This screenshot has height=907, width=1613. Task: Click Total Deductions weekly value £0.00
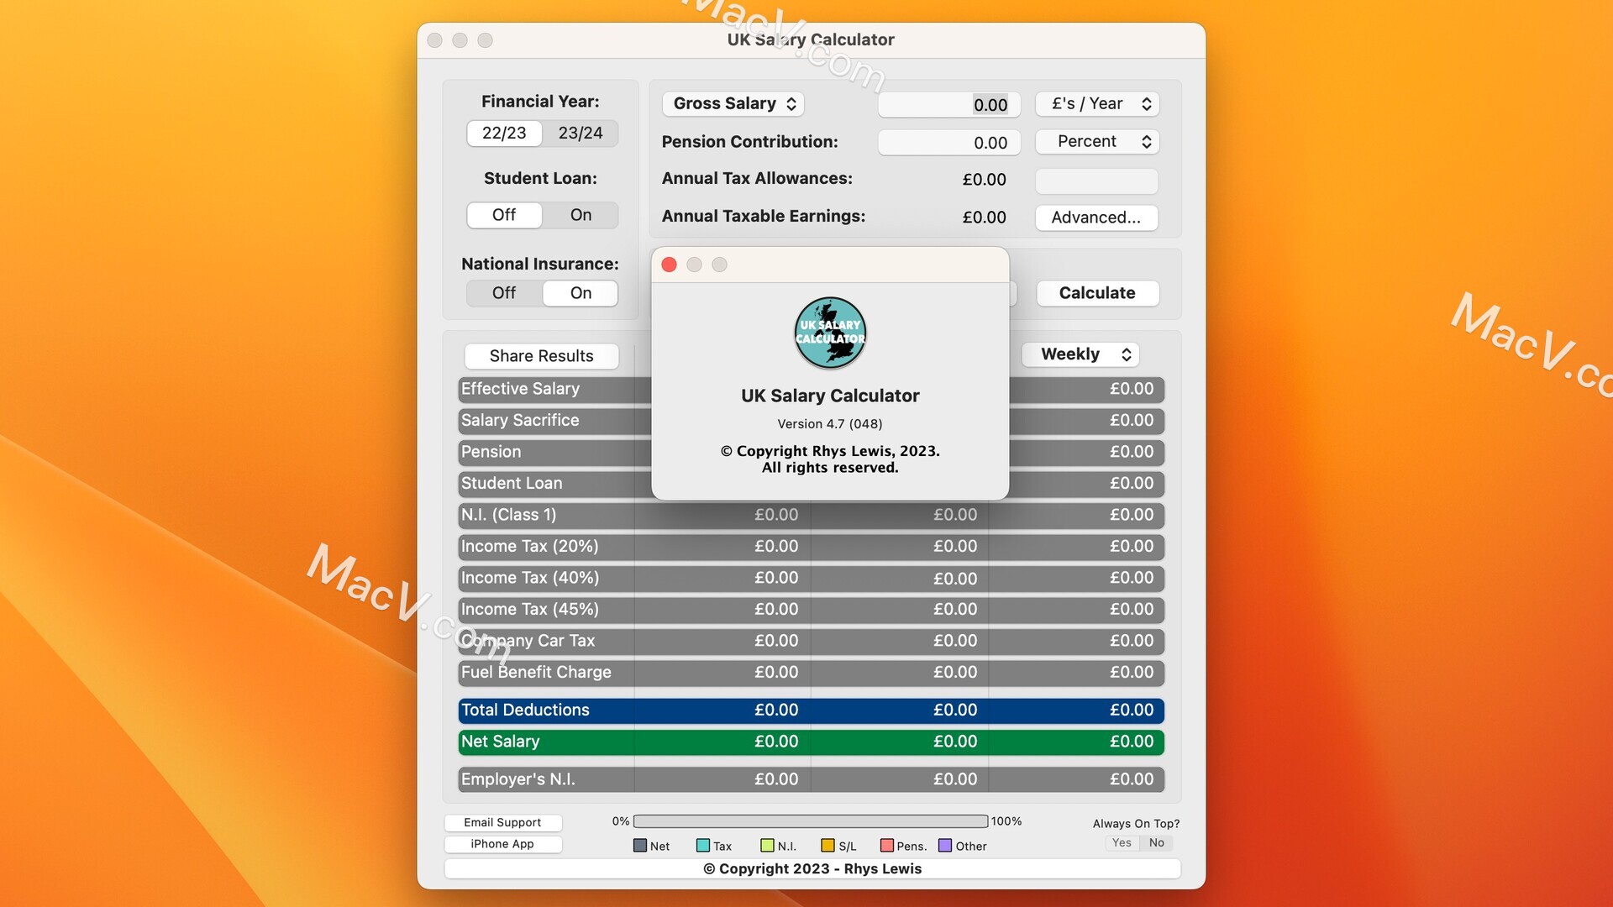click(x=1132, y=710)
